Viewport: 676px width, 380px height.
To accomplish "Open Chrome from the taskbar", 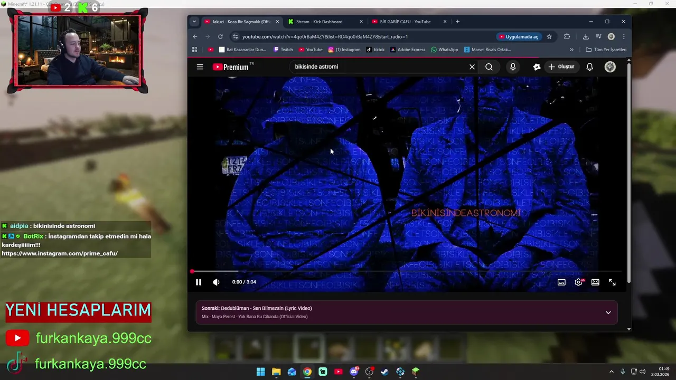I will coord(307,372).
